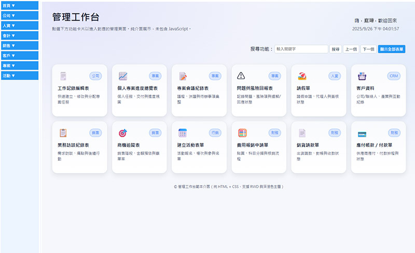Click the 2025/9/26 date and time text
Screen dimensions: 415x253
(x=376, y=29)
